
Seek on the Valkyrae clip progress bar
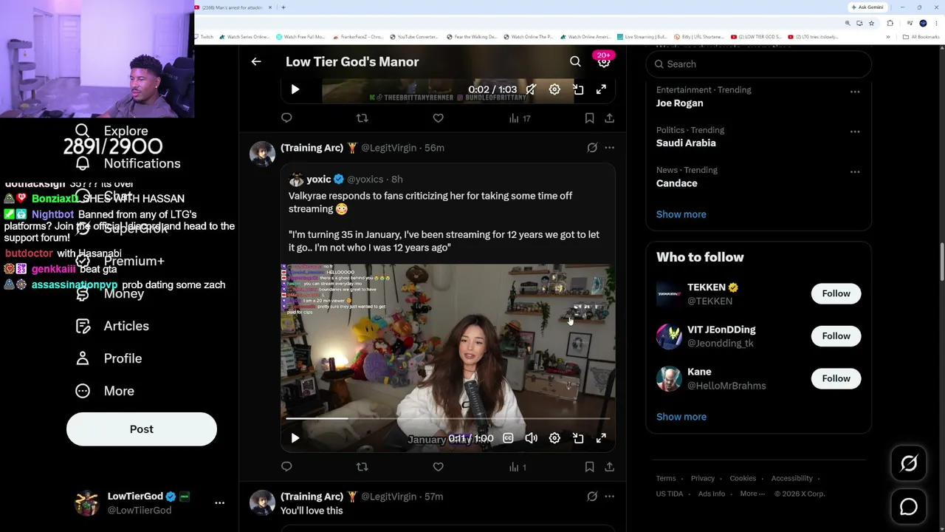447,418
